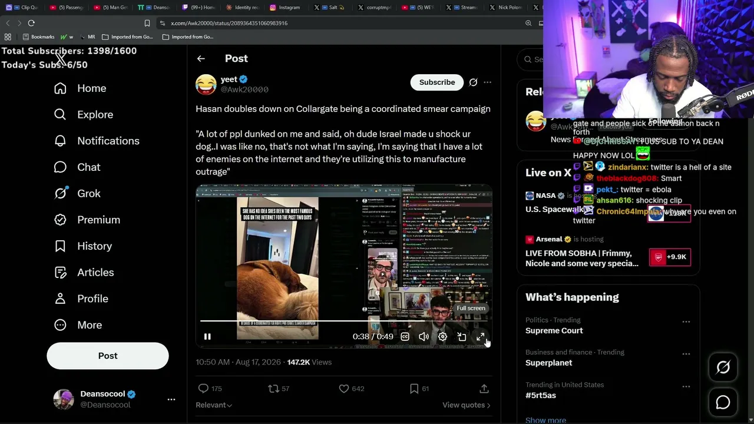Open the Relevant reply sort dropdown
Viewport: 754px width, 424px height.
214,405
